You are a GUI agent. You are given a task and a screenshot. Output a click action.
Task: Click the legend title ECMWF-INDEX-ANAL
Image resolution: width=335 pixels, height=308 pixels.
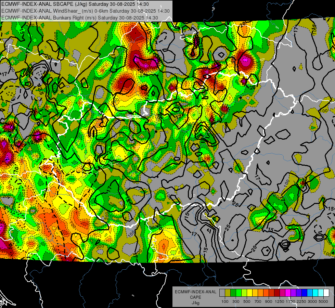click(195, 292)
